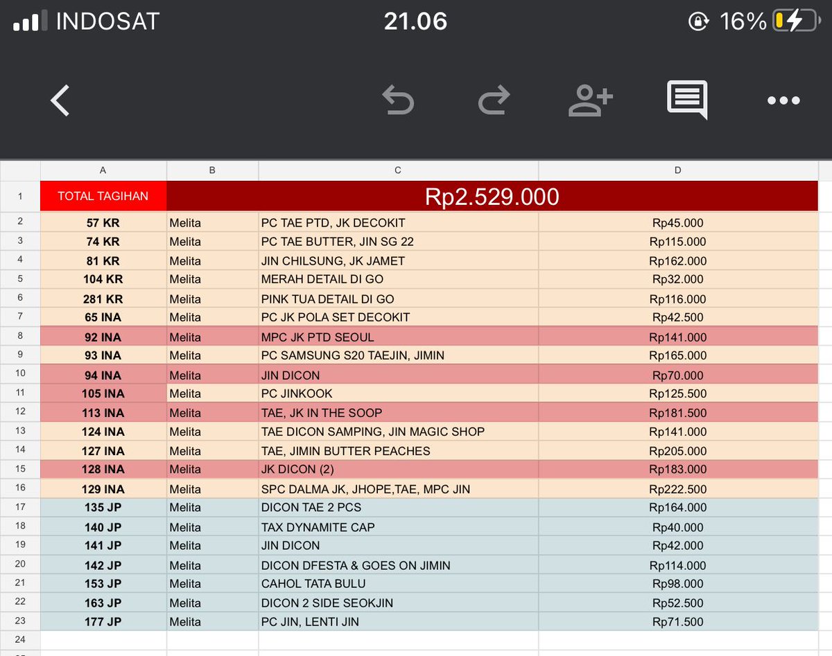Select cell CAHOL TATA BULU
The height and width of the screenshot is (656, 832).
click(399, 583)
